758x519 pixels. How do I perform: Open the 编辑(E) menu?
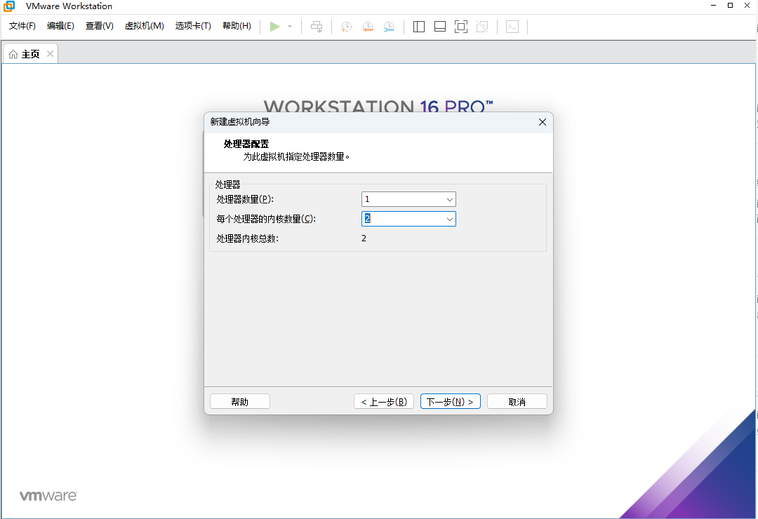click(60, 26)
